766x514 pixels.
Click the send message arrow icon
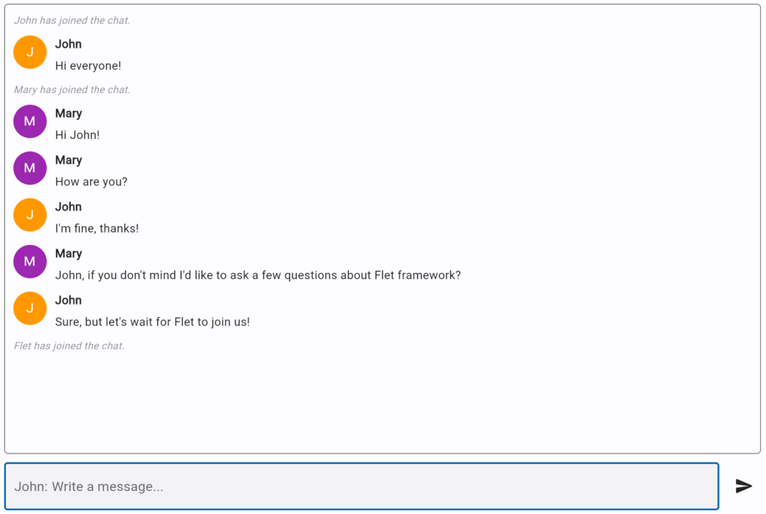click(x=743, y=486)
